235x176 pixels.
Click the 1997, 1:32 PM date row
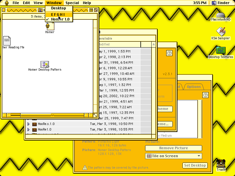point(115,85)
